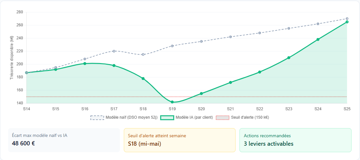The height and width of the screenshot is (160, 360).
Task: Select the grey naïve model point at S19
Action: 172,46
